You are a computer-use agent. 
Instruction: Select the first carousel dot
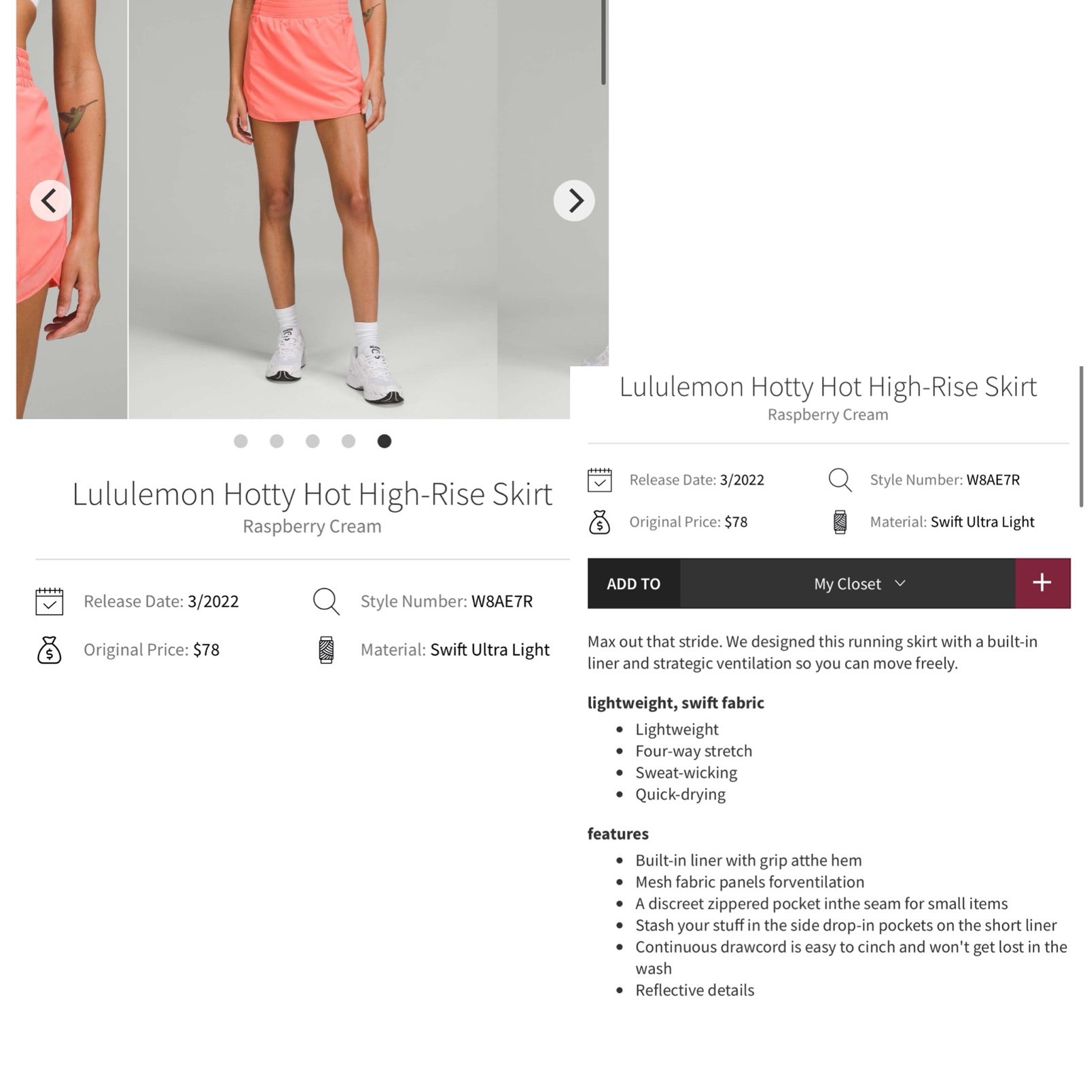coord(240,441)
